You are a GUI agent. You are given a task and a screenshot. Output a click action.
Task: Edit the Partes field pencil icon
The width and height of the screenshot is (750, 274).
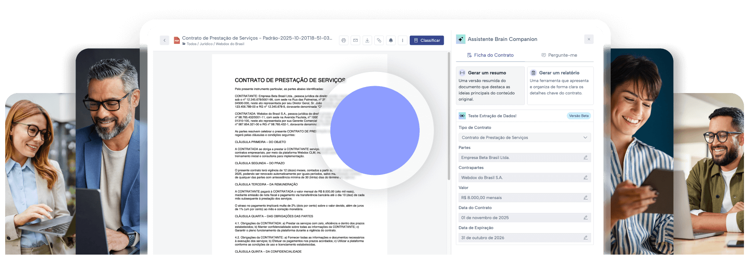[x=585, y=158]
